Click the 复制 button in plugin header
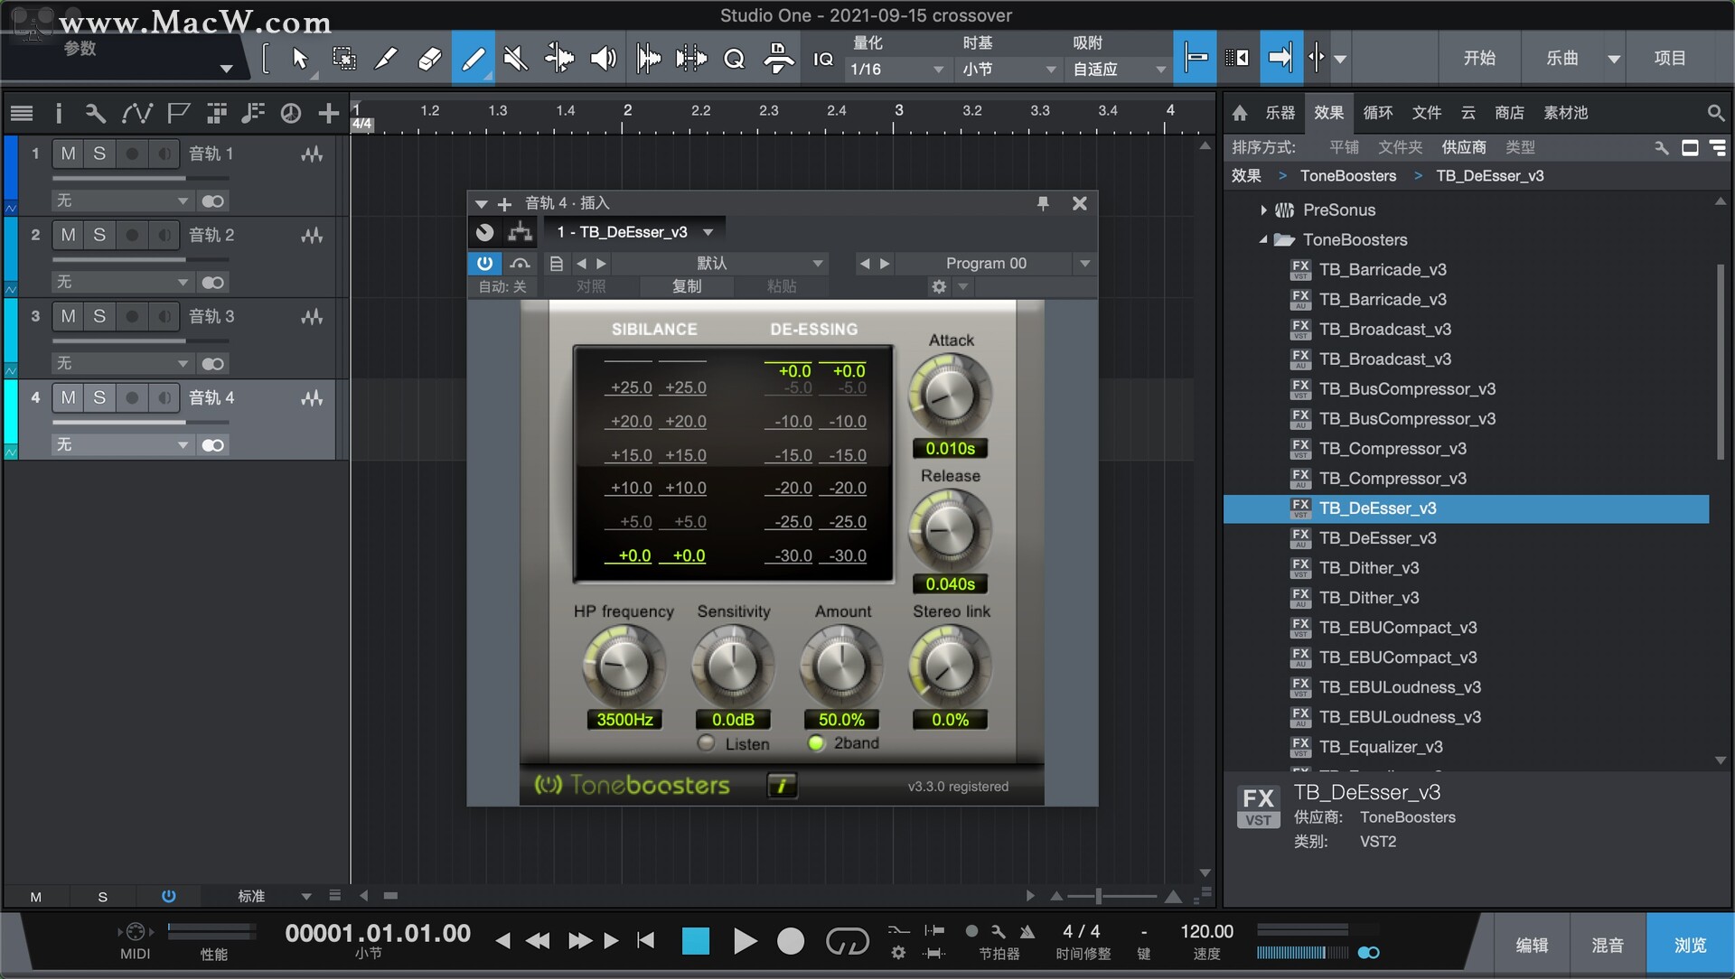The image size is (1735, 979). point(687,286)
